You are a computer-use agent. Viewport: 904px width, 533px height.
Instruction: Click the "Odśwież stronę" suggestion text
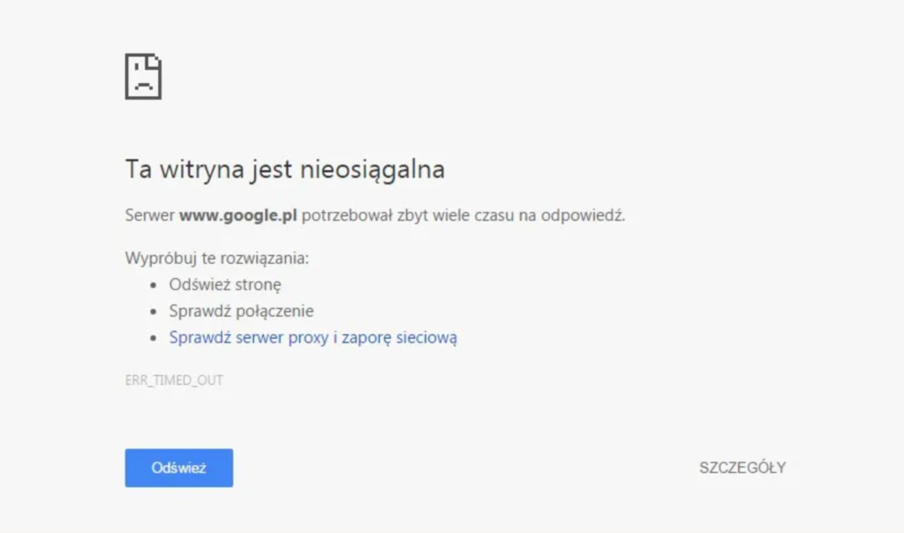pyautogui.click(x=225, y=285)
